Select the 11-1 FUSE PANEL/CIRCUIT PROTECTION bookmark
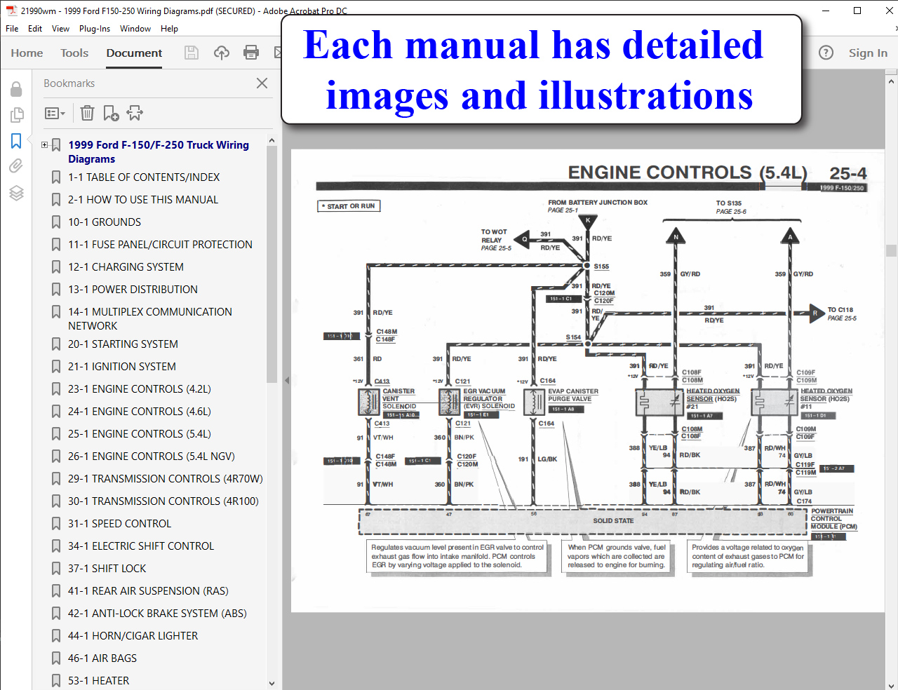 coord(160,245)
